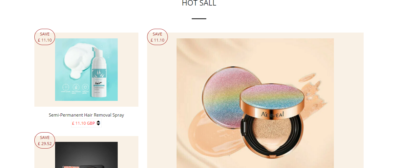Click the SAVE £ 29.52 badge
The width and height of the screenshot is (398, 168).
[x=45, y=140]
